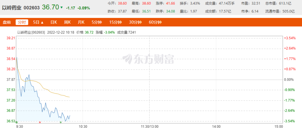Switch to 月K monthly chart
The width and height of the screenshot is (302, 128).
81,22
